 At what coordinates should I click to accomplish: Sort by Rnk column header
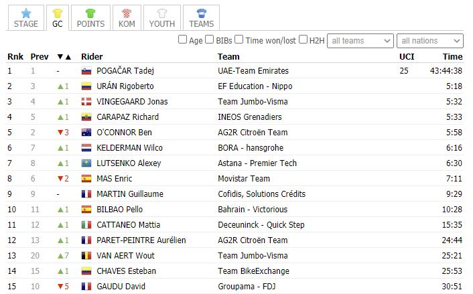(15, 57)
